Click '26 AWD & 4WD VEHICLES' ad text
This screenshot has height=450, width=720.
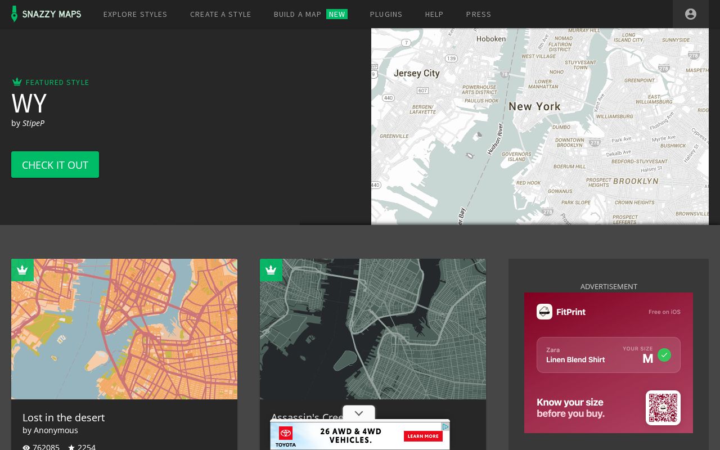[x=350, y=435]
